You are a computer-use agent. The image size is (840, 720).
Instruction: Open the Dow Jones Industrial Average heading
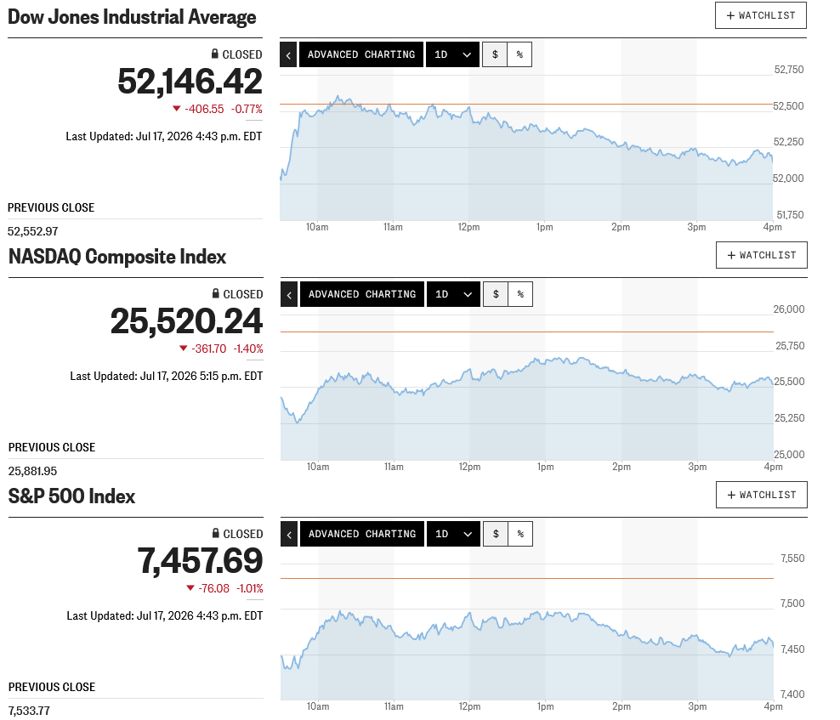(132, 17)
